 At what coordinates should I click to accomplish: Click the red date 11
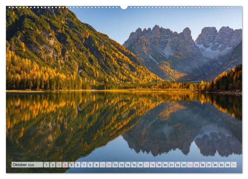pos(109,165)
